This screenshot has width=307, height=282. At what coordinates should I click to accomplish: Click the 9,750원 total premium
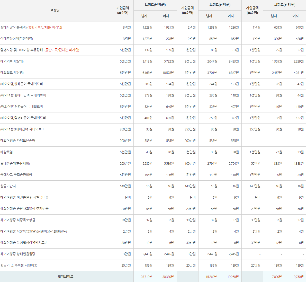point(299,277)
